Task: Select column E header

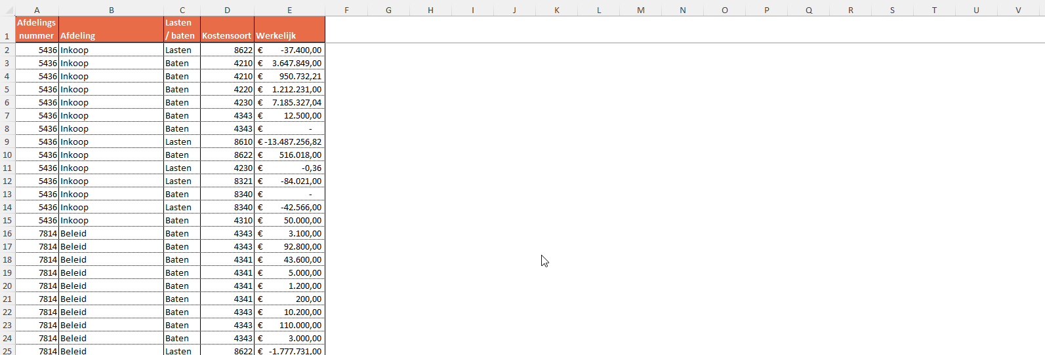Action: [289, 10]
